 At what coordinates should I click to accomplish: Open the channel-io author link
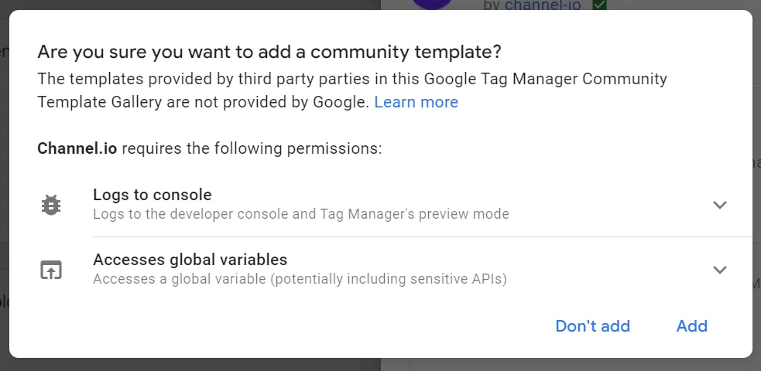point(543,5)
